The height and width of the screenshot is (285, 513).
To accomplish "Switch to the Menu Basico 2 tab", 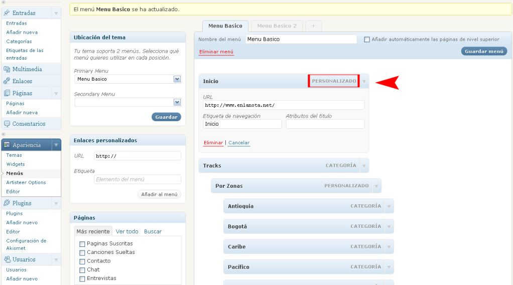I will (277, 26).
